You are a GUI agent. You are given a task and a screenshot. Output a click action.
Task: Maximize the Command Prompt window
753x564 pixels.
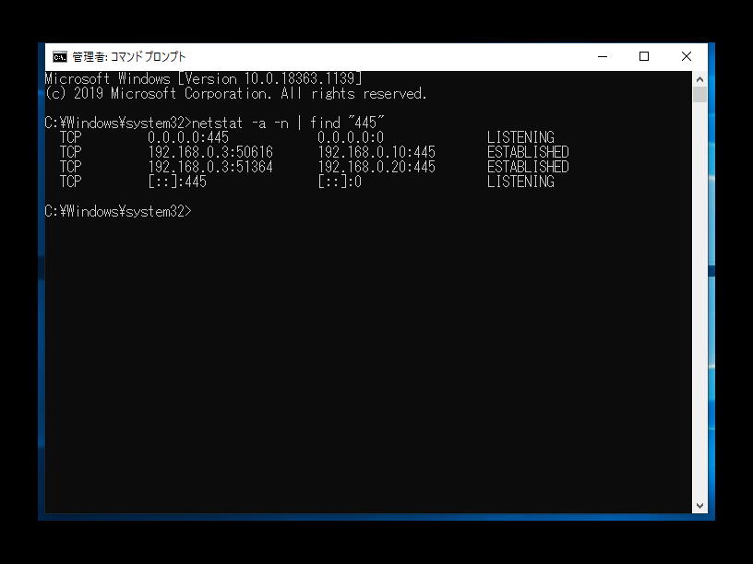pyautogui.click(x=644, y=56)
